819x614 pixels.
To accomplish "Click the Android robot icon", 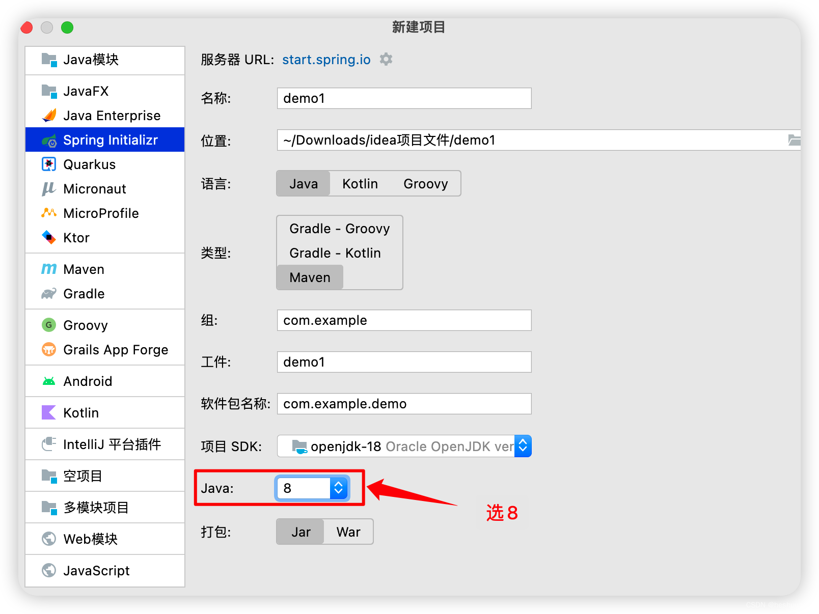I will (x=49, y=381).
